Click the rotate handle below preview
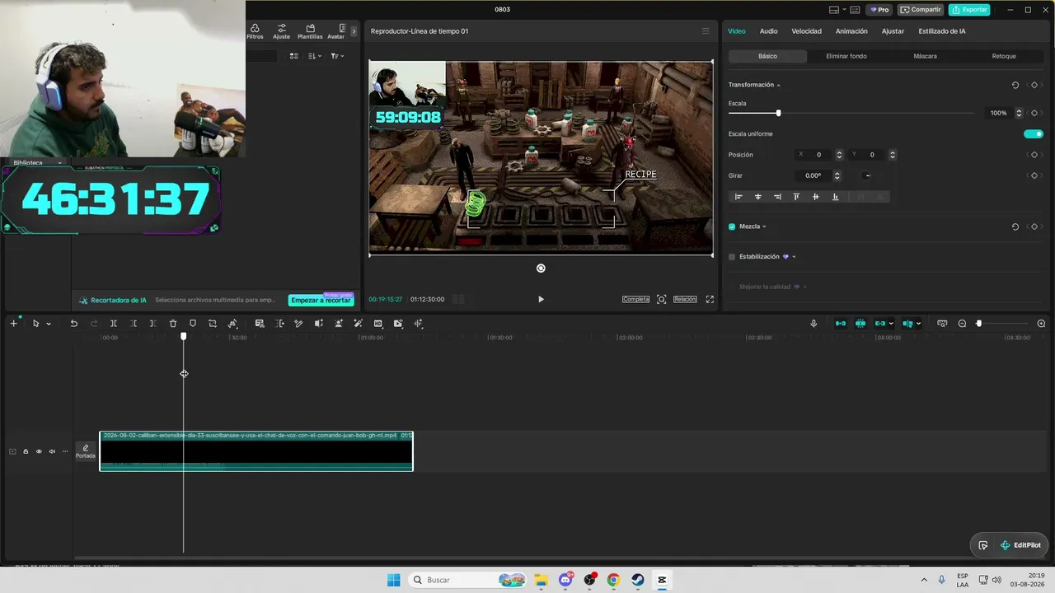This screenshot has width=1055, height=593. pyautogui.click(x=541, y=268)
